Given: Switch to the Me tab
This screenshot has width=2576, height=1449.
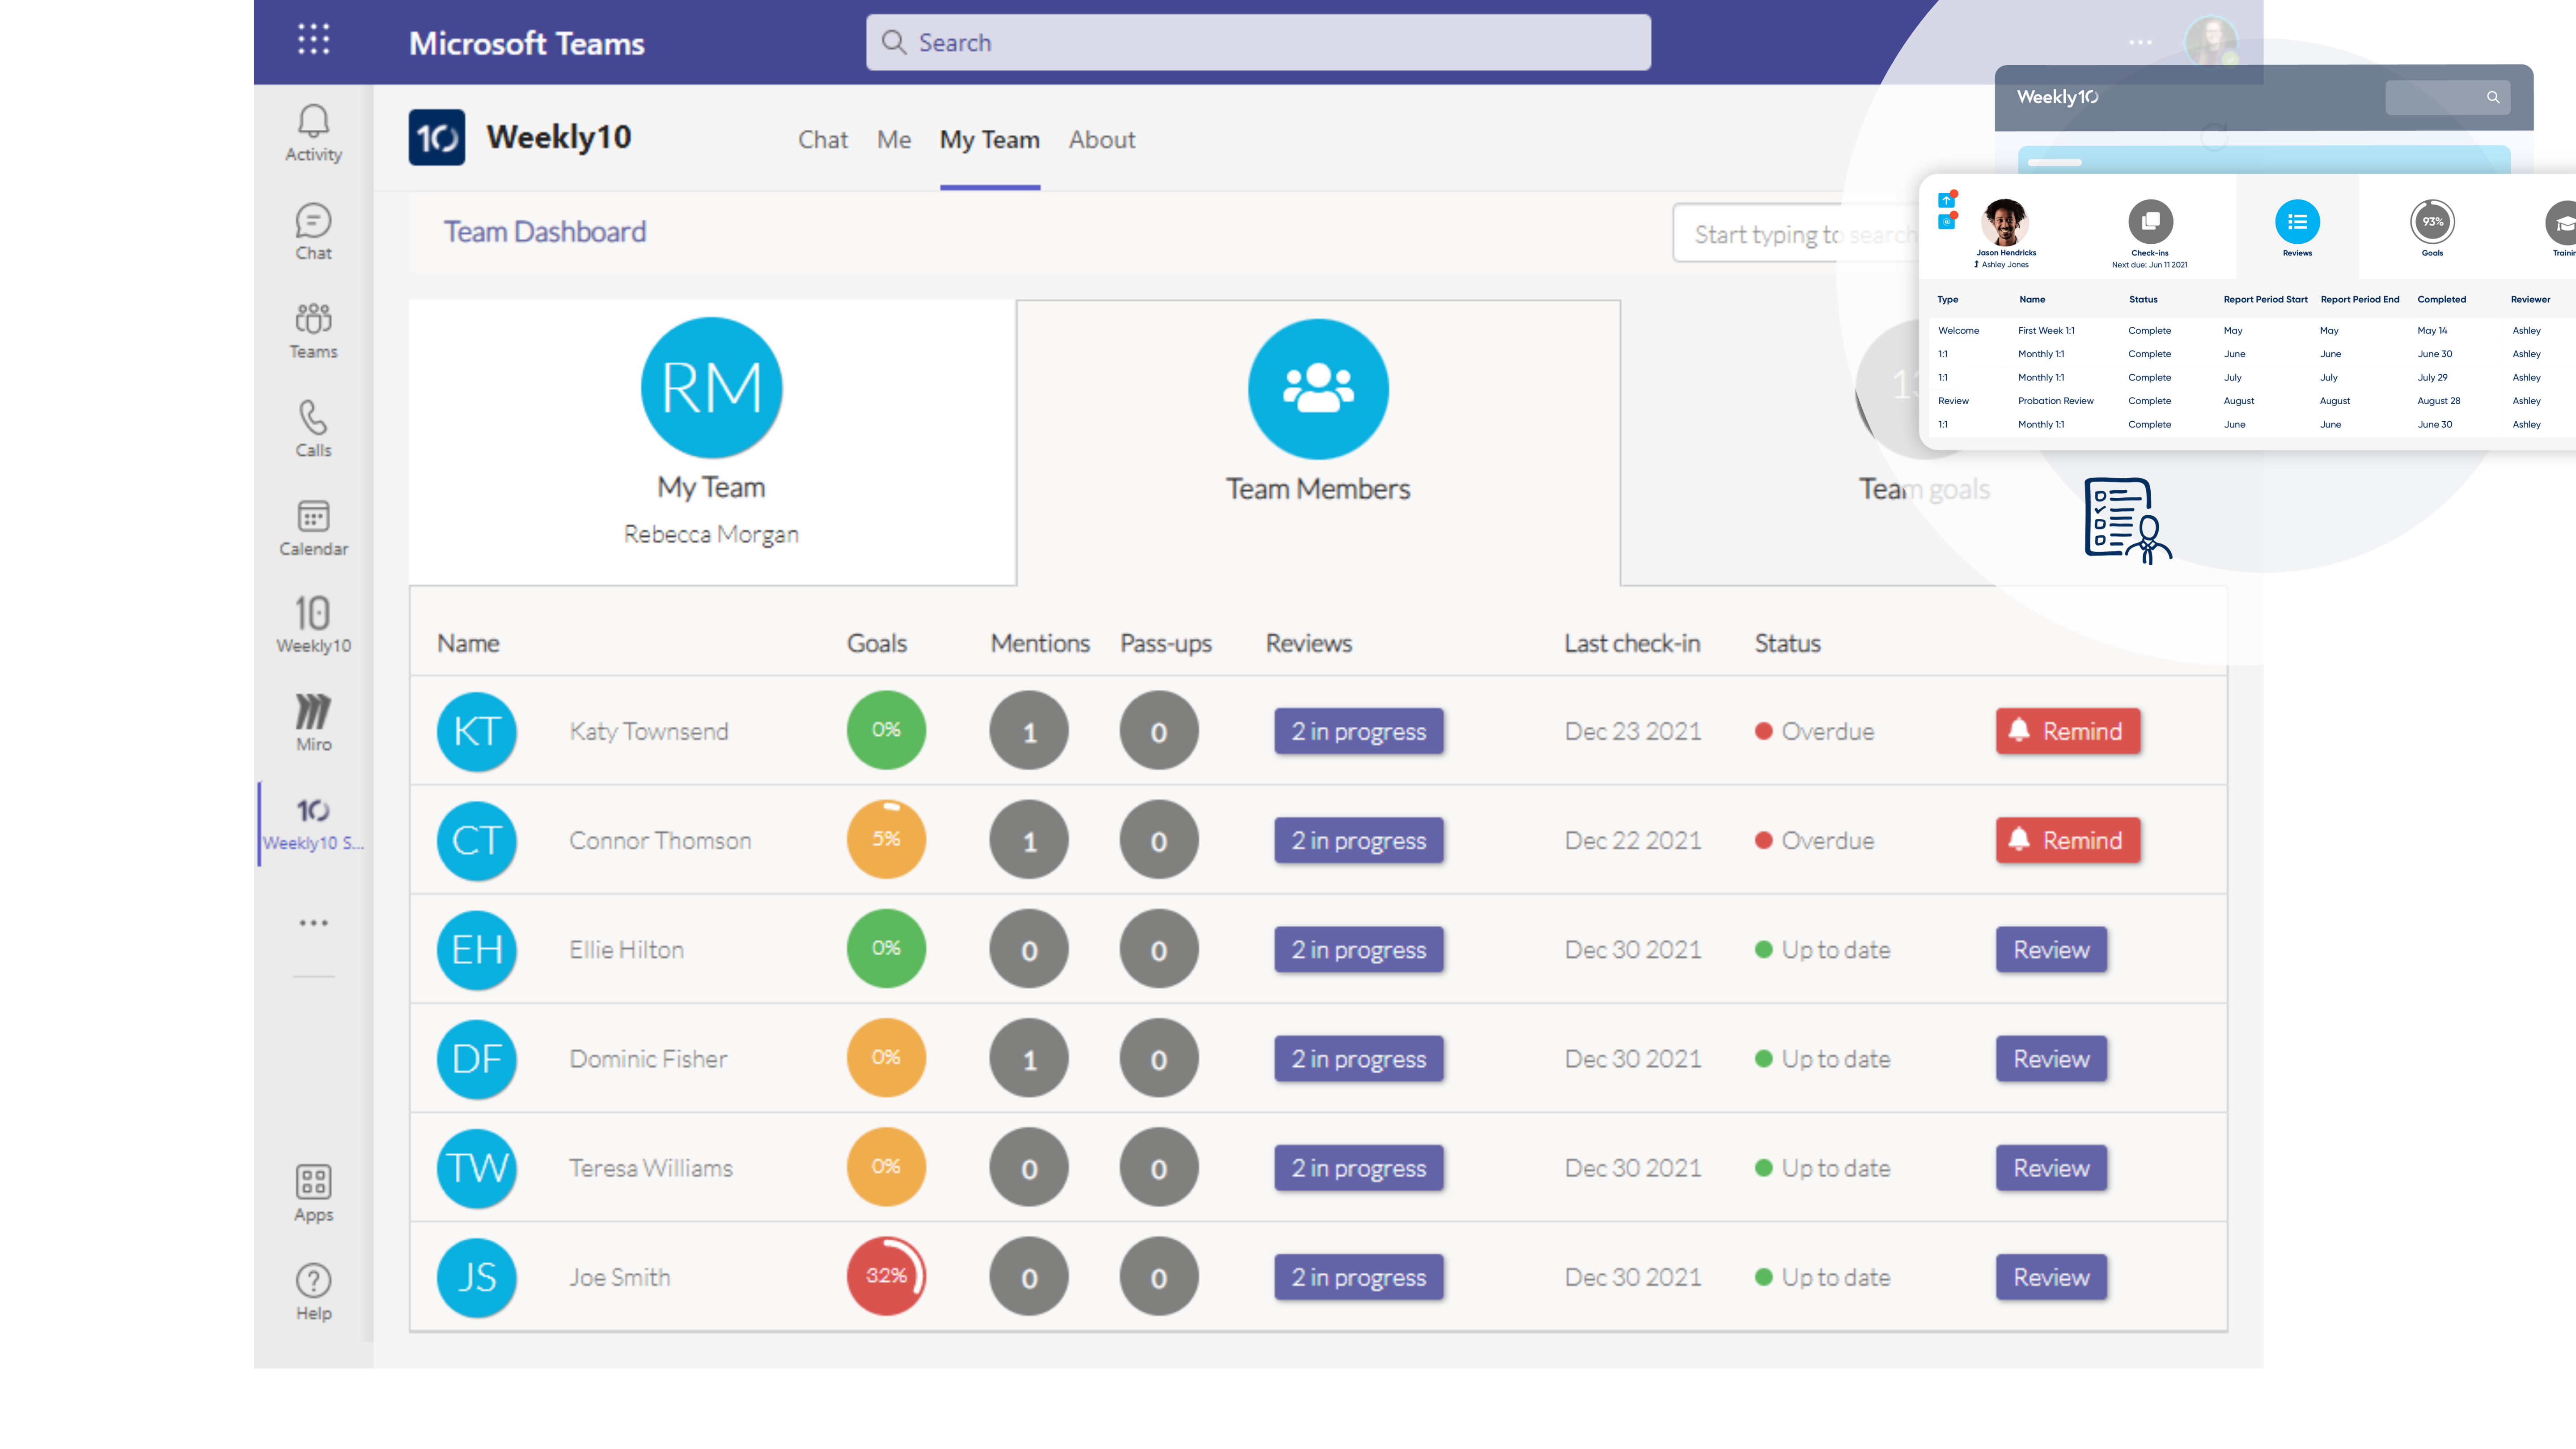Looking at the screenshot, I should [894, 140].
